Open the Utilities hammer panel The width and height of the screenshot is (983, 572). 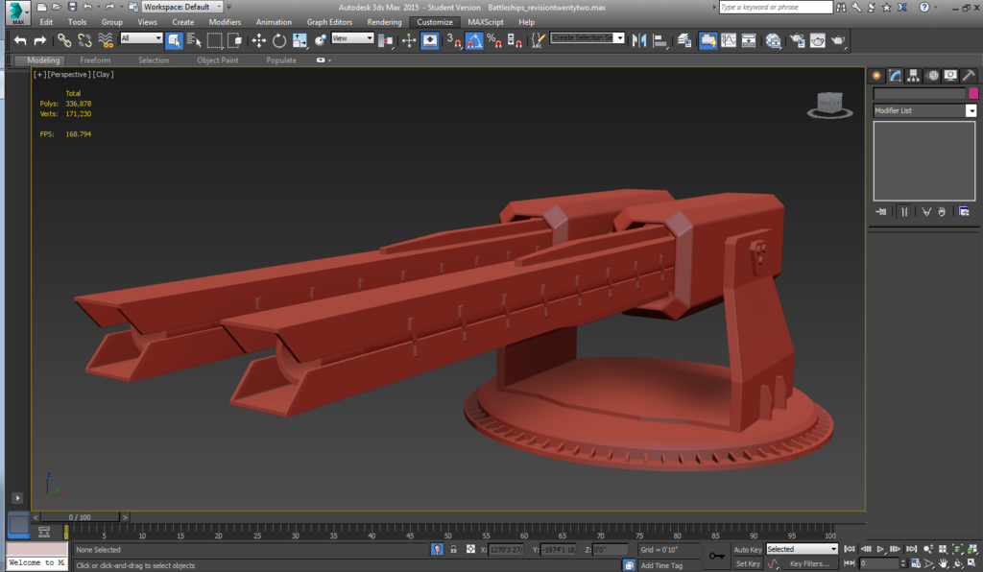(x=967, y=76)
